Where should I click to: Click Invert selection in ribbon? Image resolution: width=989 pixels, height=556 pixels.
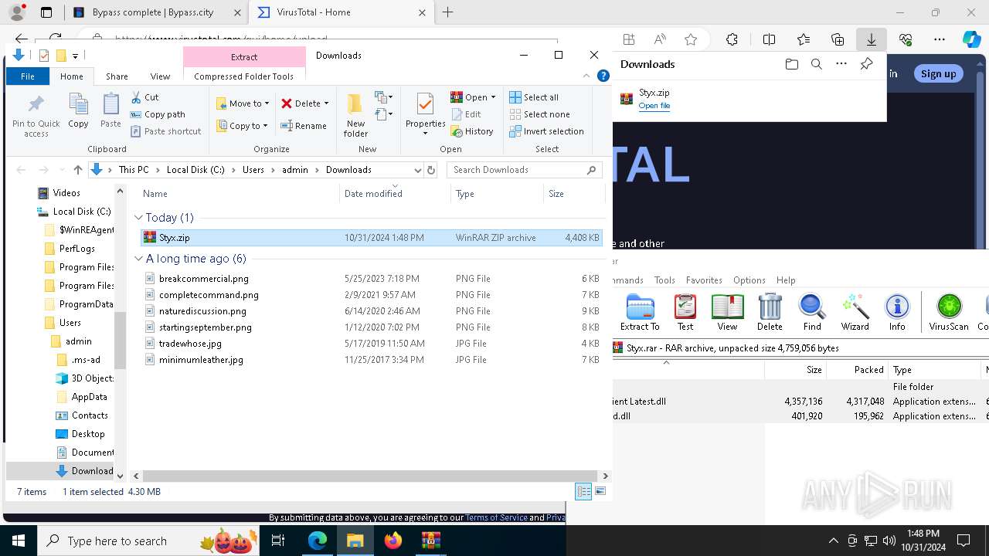[x=545, y=131]
